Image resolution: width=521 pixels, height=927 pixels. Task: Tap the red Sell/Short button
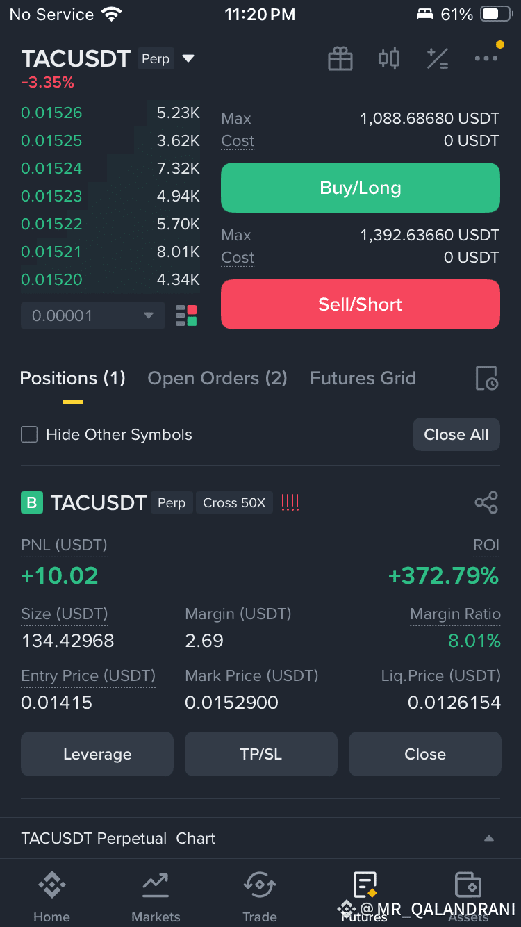[x=361, y=304]
